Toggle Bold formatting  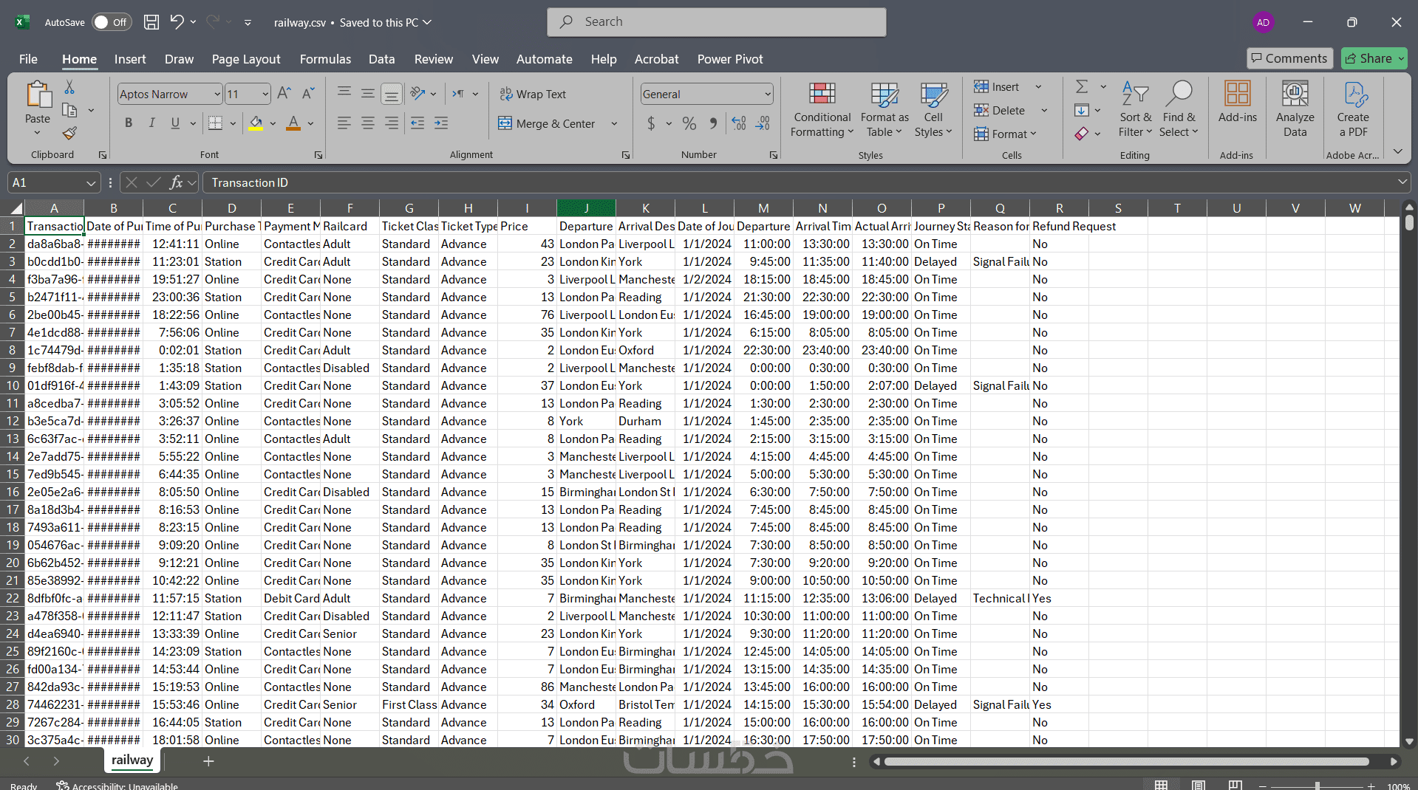pos(129,123)
